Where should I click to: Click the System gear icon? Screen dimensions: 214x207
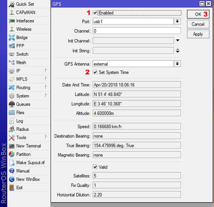pos(12,96)
